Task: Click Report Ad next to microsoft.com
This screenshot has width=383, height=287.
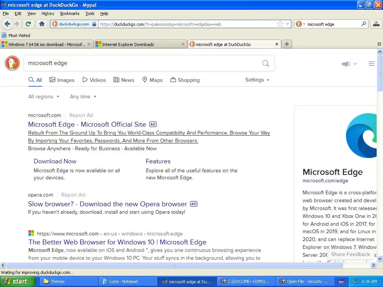Action: tap(81, 115)
